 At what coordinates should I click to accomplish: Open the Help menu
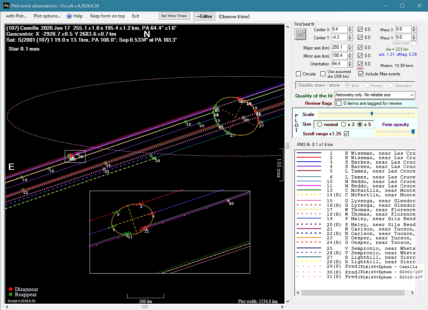(x=78, y=16)
